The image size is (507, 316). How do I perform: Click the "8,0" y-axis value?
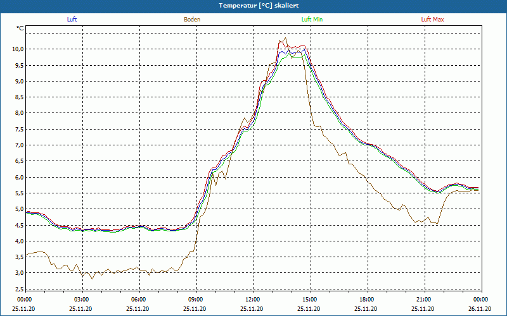click(x=20, y=113)
